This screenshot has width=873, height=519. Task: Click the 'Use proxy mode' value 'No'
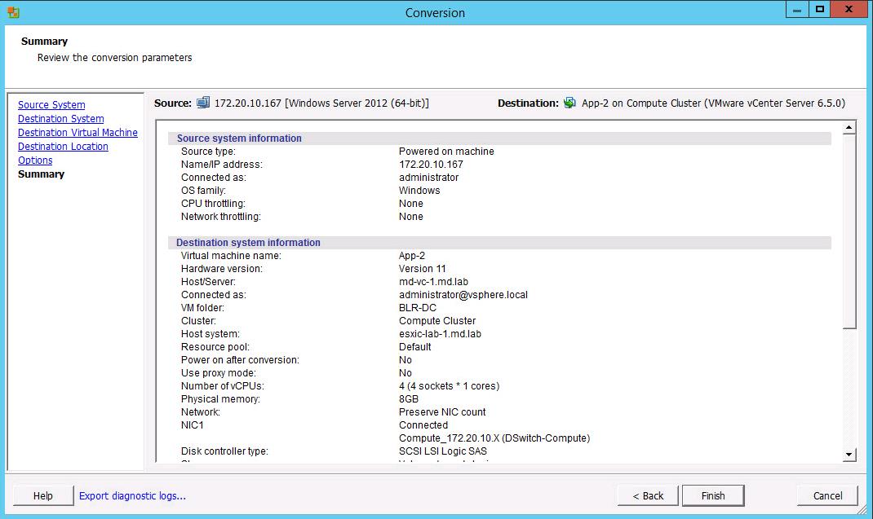405,372
